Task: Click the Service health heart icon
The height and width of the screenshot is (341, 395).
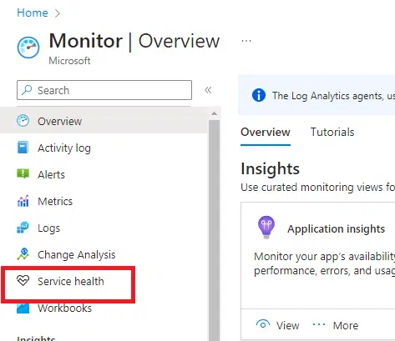Action: pyautogui.click(x=23, y=280)
